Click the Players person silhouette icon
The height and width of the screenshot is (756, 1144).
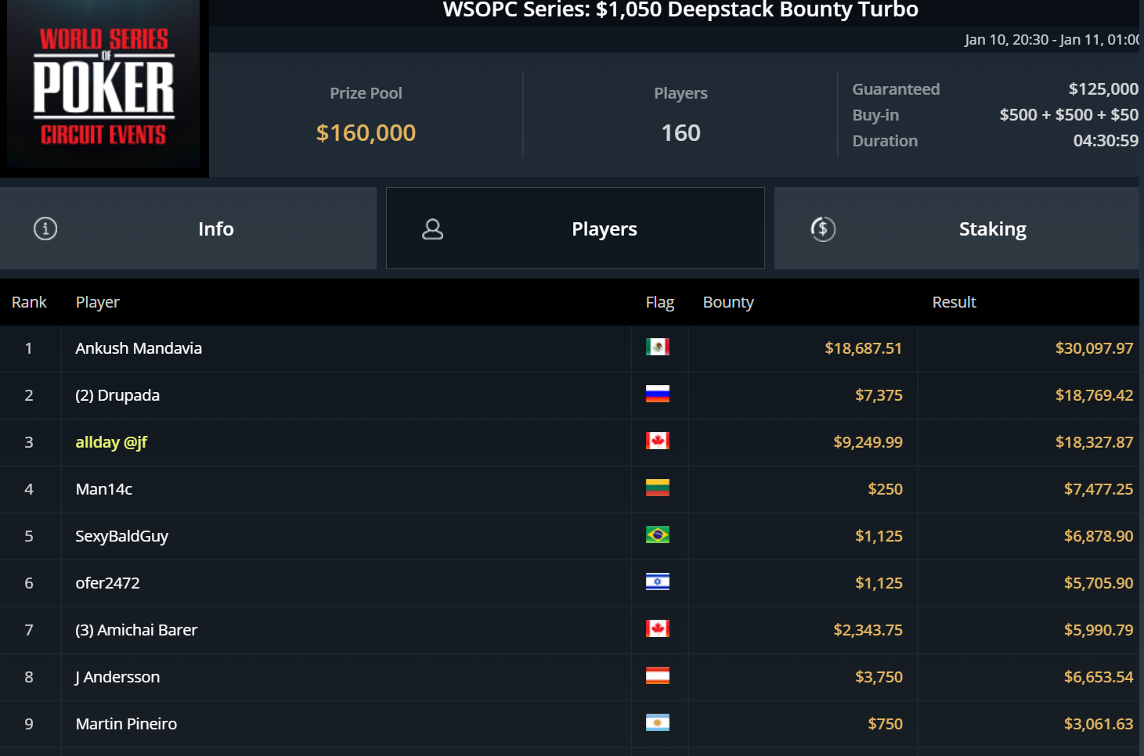click(433, 229)
